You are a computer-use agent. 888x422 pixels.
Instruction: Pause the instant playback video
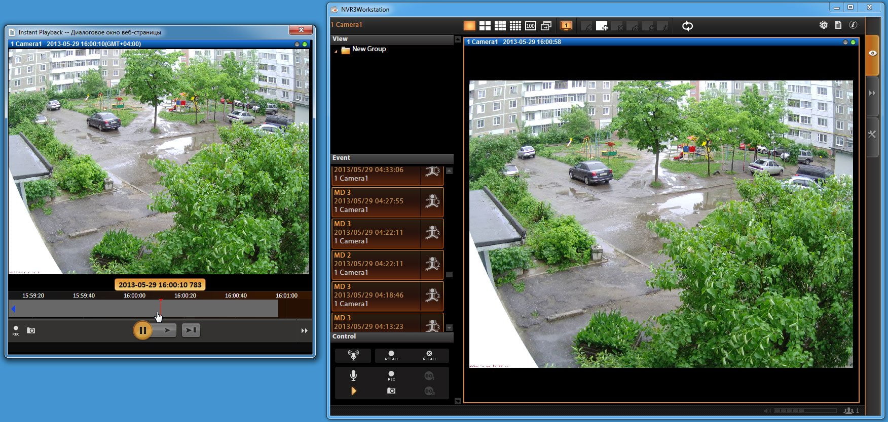142,330
